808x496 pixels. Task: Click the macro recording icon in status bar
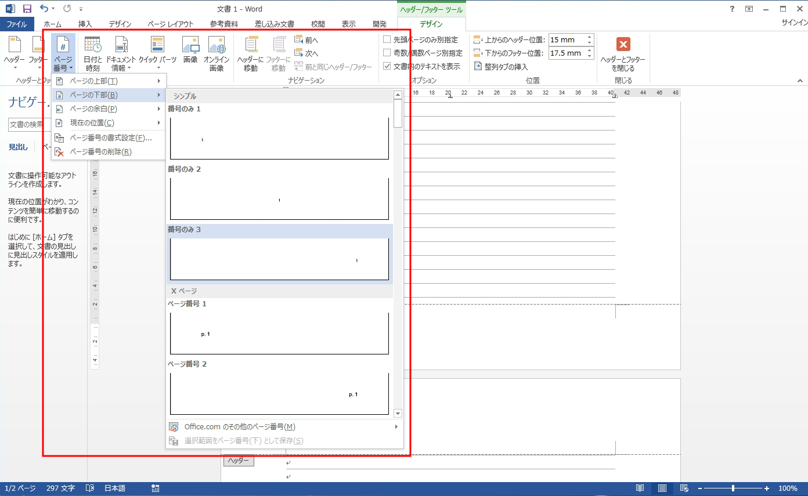tap(155, 488)
